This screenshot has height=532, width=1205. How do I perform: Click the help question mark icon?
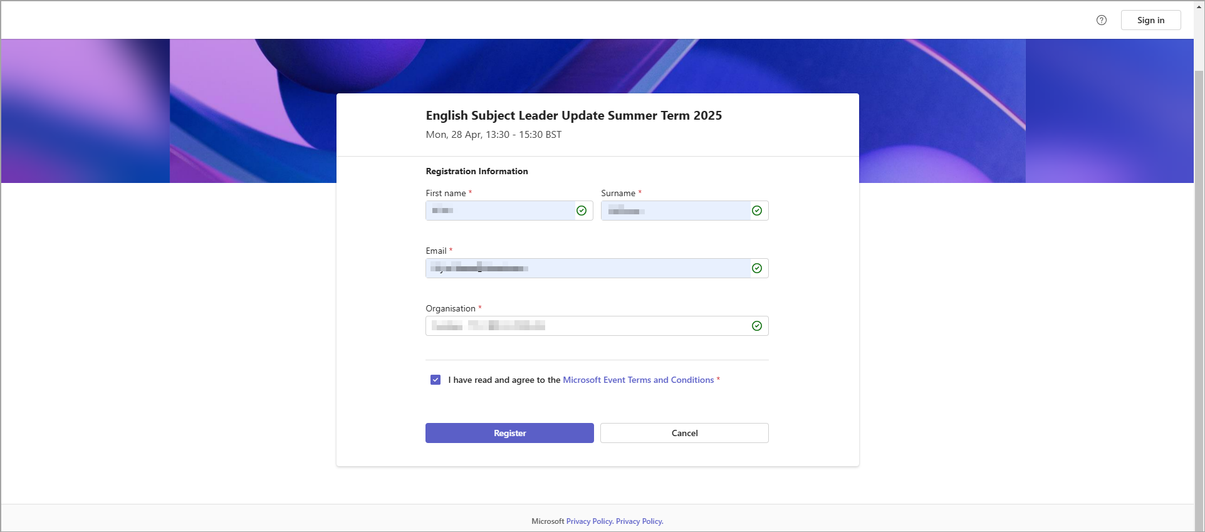[1101, 20]
